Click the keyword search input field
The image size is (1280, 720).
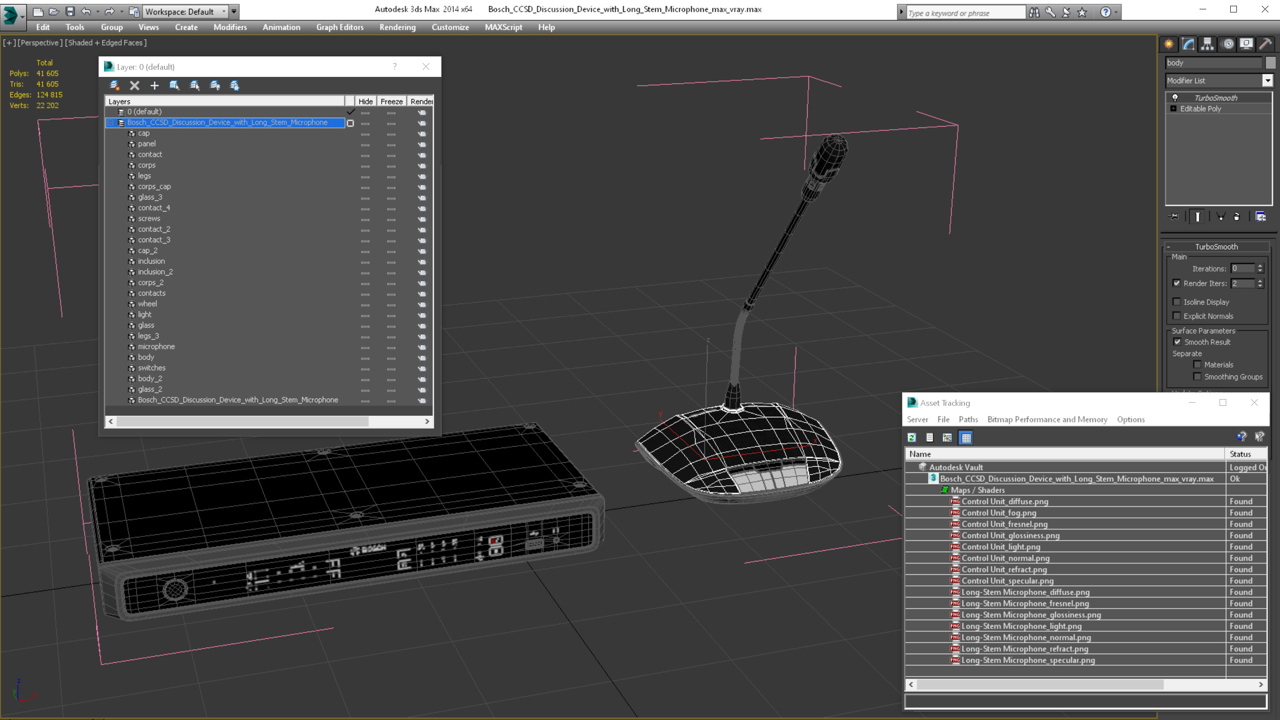[x=965, y=13]
